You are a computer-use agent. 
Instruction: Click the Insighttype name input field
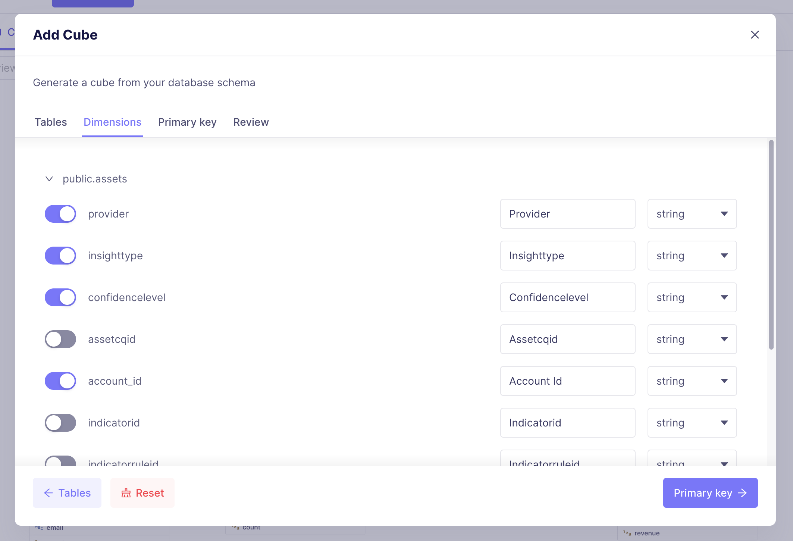coord(567,256)
